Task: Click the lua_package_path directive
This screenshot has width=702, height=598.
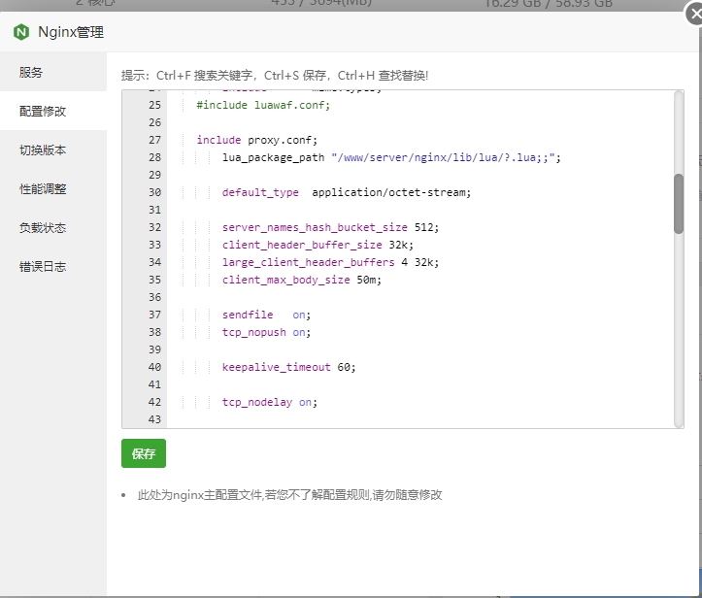Action: coord(273,157)
